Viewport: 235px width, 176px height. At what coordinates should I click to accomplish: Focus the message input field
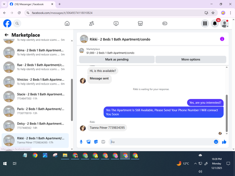point(161,142)
